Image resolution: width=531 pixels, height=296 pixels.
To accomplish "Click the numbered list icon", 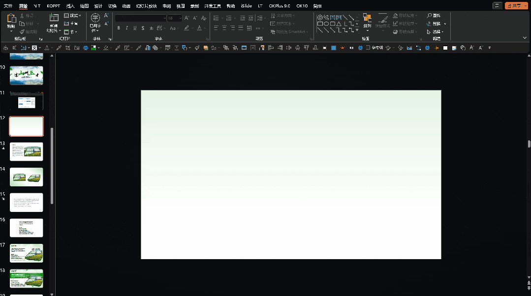I will click(x=229, y=18).
